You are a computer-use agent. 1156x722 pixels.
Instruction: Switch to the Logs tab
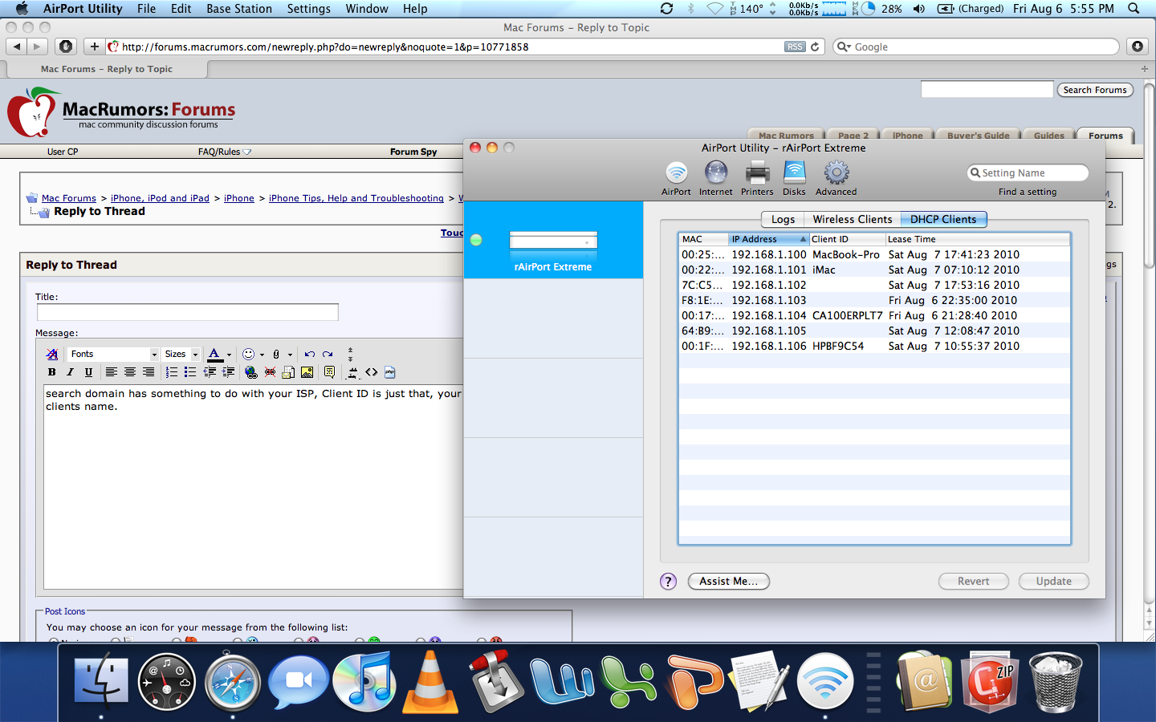(x=783, y=219)
